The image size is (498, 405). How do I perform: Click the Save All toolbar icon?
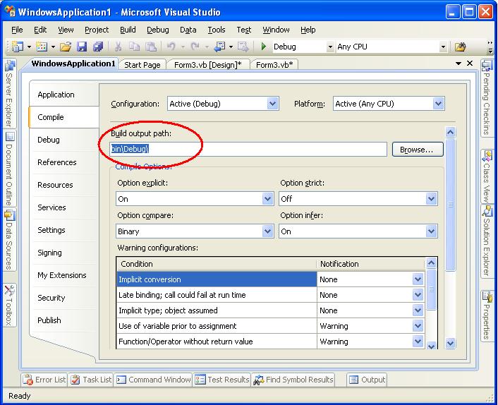[98, 47]
